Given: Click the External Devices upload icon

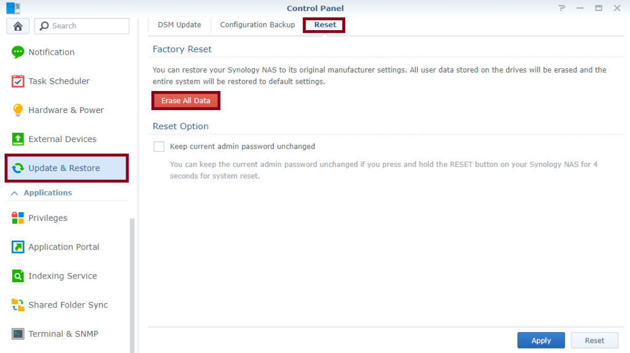Looking at the screenshot, I should click(18, 139).
